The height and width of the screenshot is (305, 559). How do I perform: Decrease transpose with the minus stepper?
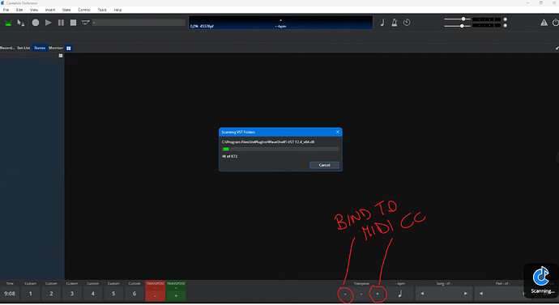click(x=345, y=294)
